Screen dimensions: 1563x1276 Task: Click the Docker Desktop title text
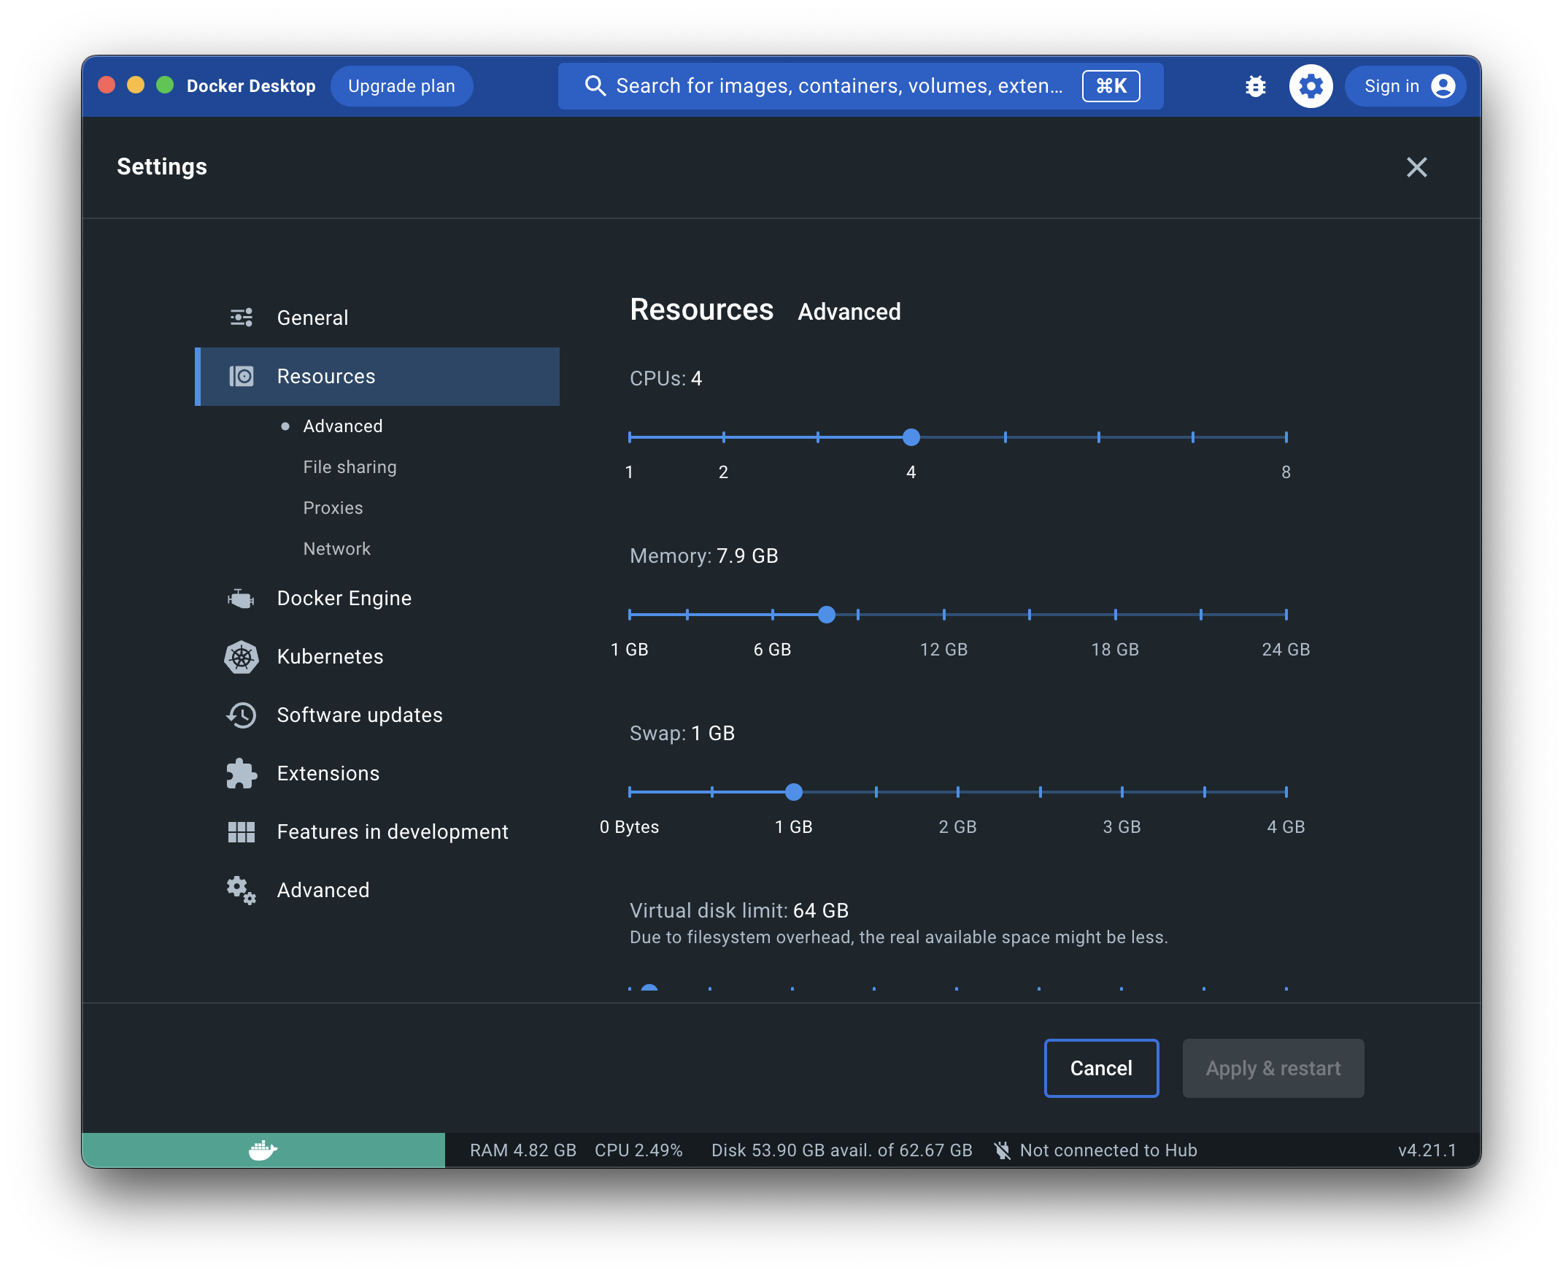(250, 86)
